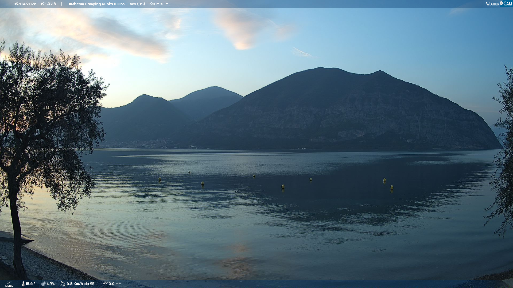
Task: Click the 09/04/2026 timestamp text
Action: pos(34,4)
